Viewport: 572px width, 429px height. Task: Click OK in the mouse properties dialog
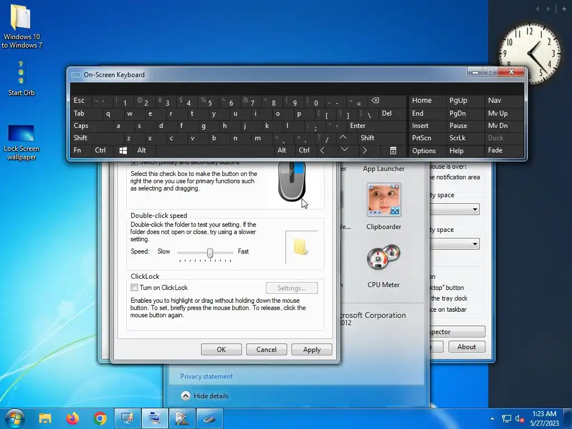tap(221, 350)
